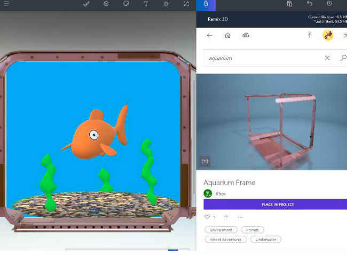The image size is (347, 255).
Task: Select the Text tool
Action: [146, 4]
